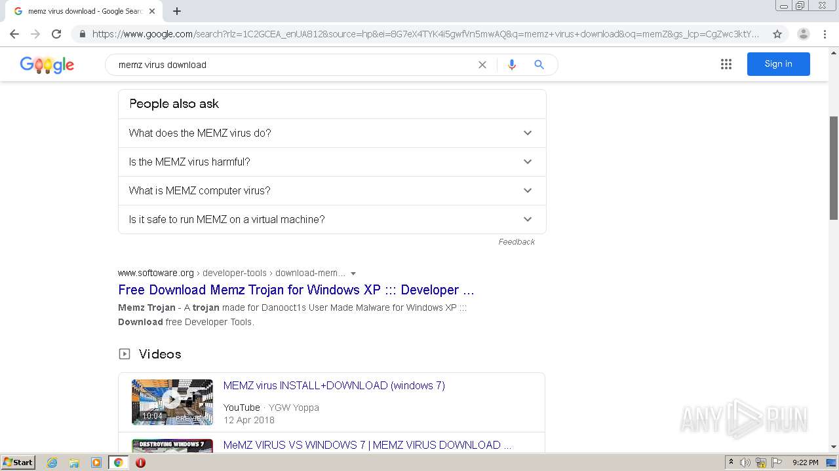Click the Sign in button
Image resolution: width=839 pixels, height=471 pixels.
tap(779, 64)
